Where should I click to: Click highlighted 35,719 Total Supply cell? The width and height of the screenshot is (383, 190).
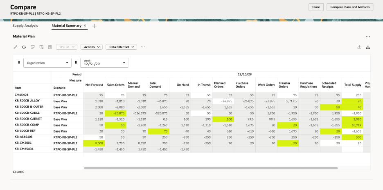point(352,125)
